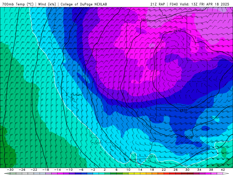233x175 pixels.
Task: Click the '-6' color scale label
Action: [x=81, y=170]
